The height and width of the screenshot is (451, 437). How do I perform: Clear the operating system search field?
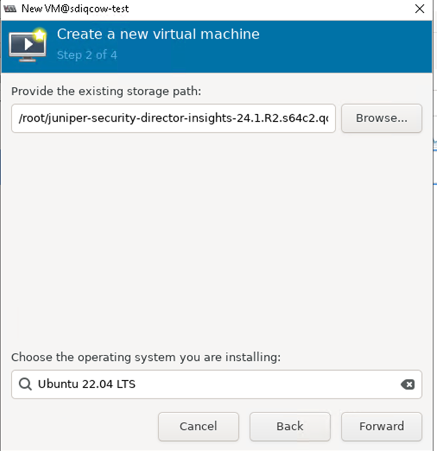(x=408, y=384)
